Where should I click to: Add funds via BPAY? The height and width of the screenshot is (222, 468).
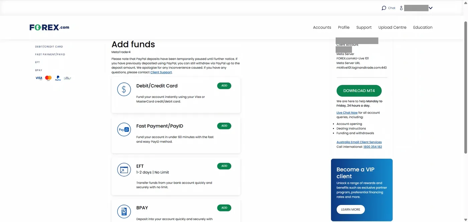[x=224, y=208]
